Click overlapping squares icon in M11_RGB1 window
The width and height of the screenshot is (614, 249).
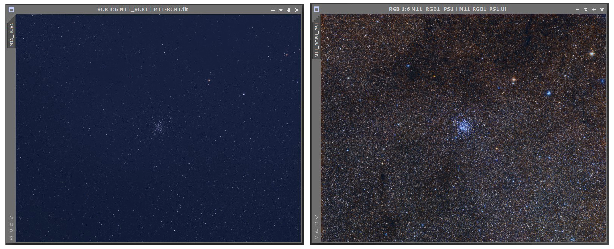coord(11,231)
